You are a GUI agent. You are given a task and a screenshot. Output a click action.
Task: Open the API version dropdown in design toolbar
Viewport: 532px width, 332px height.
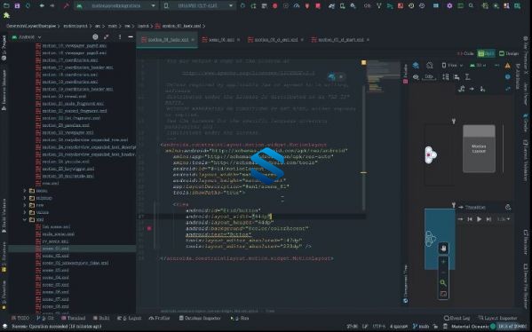[478, 65]
